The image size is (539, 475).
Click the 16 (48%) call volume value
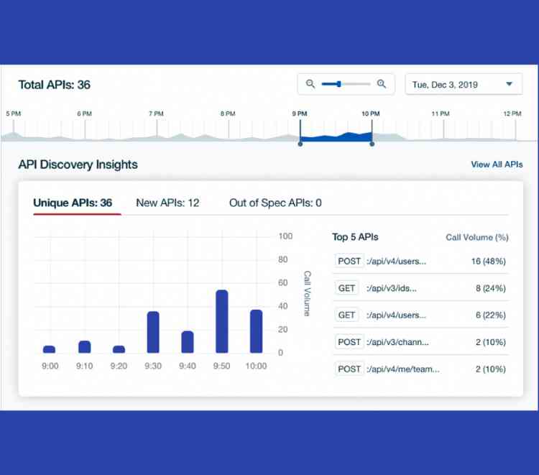(x=489, y=262)
